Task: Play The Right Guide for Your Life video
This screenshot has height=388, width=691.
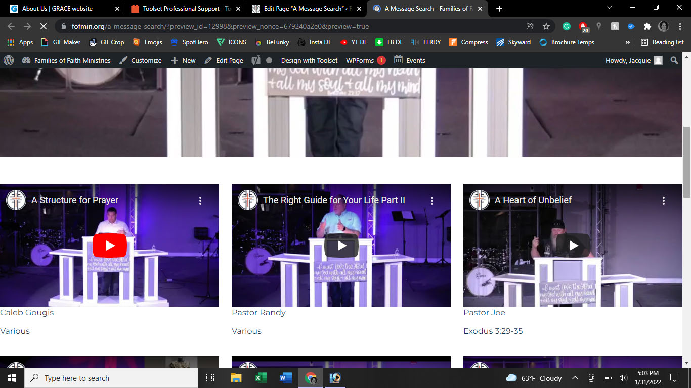Action: click(x=341, y=246)
